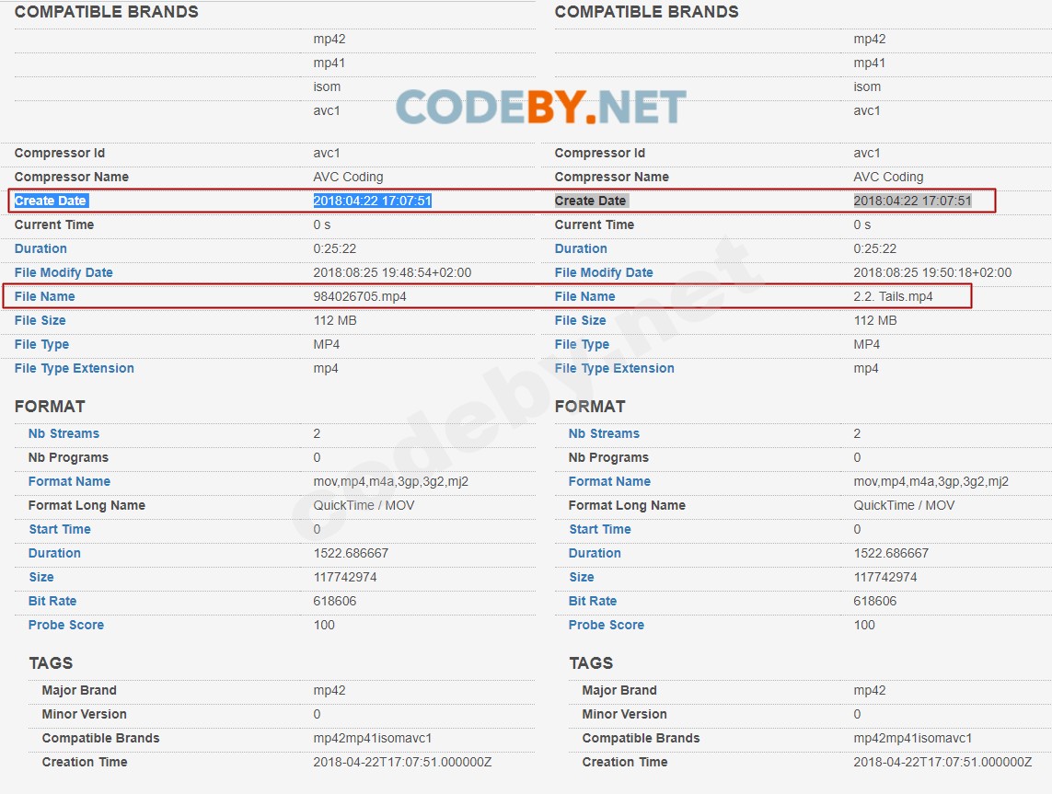Select the highlighted 2018:04:22 17:07:51 value in left column

373,201
